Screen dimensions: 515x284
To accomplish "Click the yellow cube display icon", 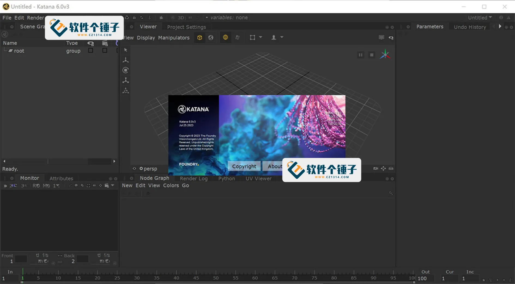I will pos(200,38).
